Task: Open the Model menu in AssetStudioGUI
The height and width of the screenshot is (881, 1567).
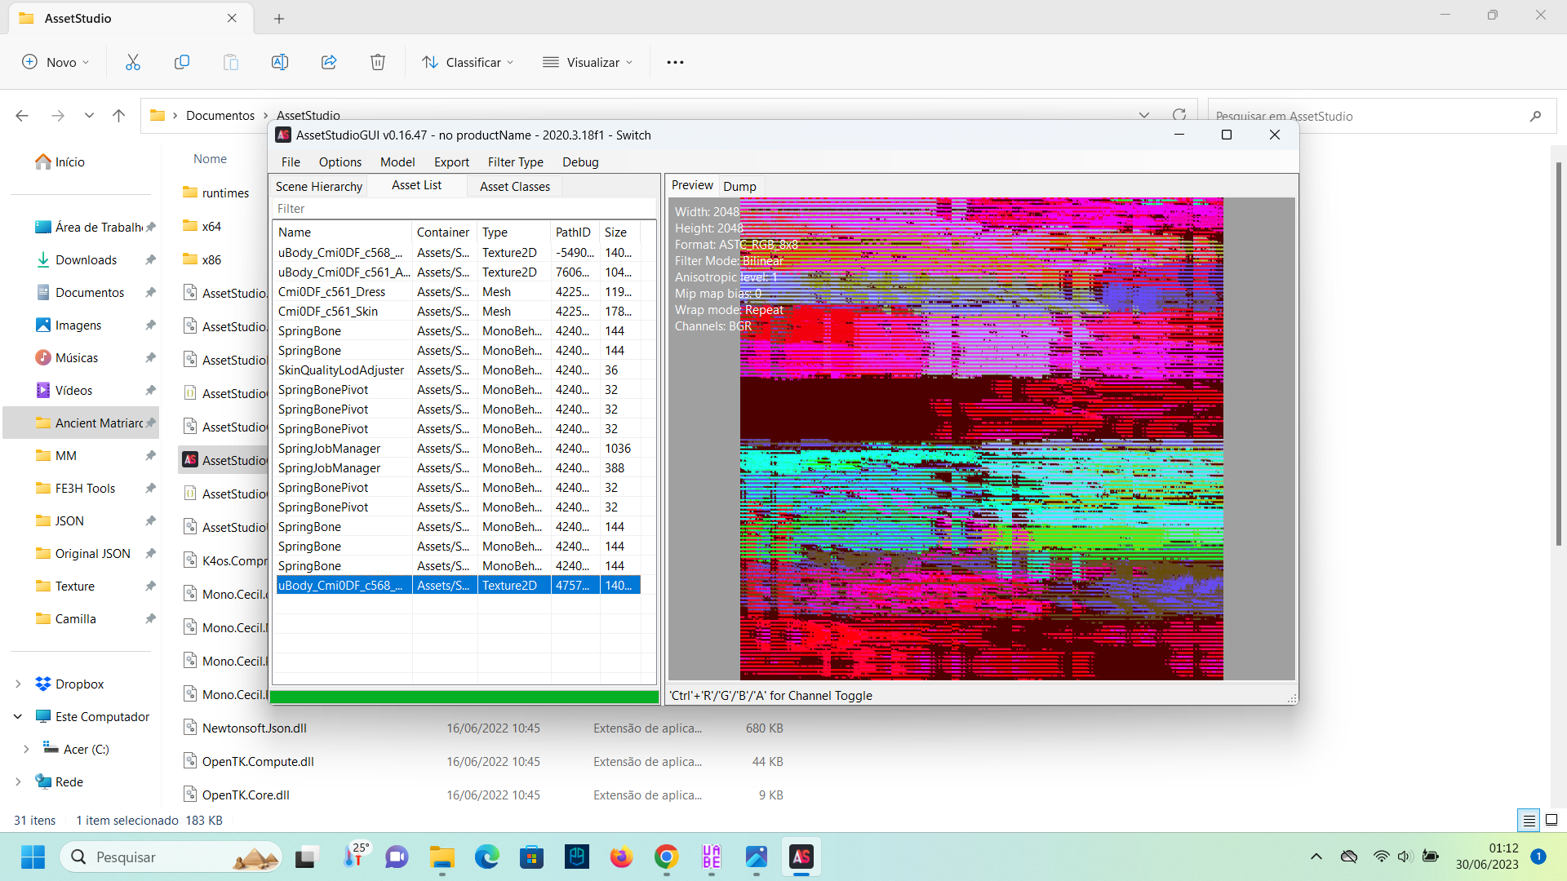Action: (397, 162)
